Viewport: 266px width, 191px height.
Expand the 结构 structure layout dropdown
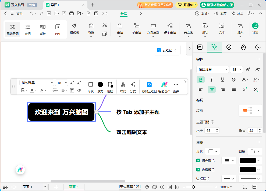(x=250, y=110)
